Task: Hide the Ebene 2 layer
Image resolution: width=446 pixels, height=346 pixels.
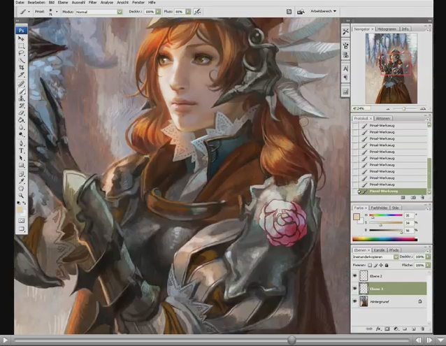Action: [354, 276]
